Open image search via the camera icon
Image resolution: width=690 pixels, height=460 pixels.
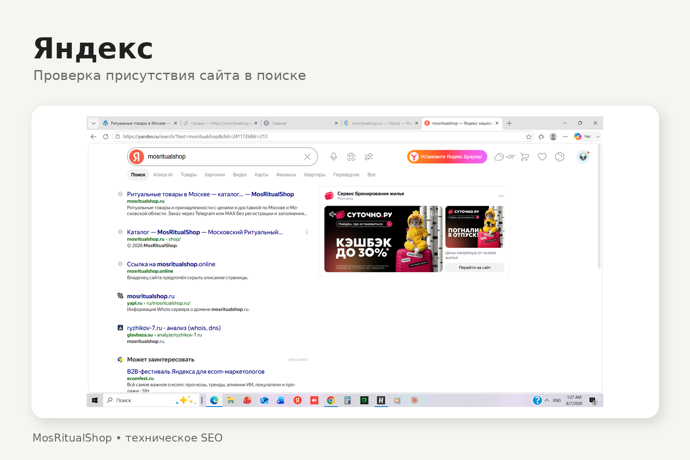pos(351,157)
